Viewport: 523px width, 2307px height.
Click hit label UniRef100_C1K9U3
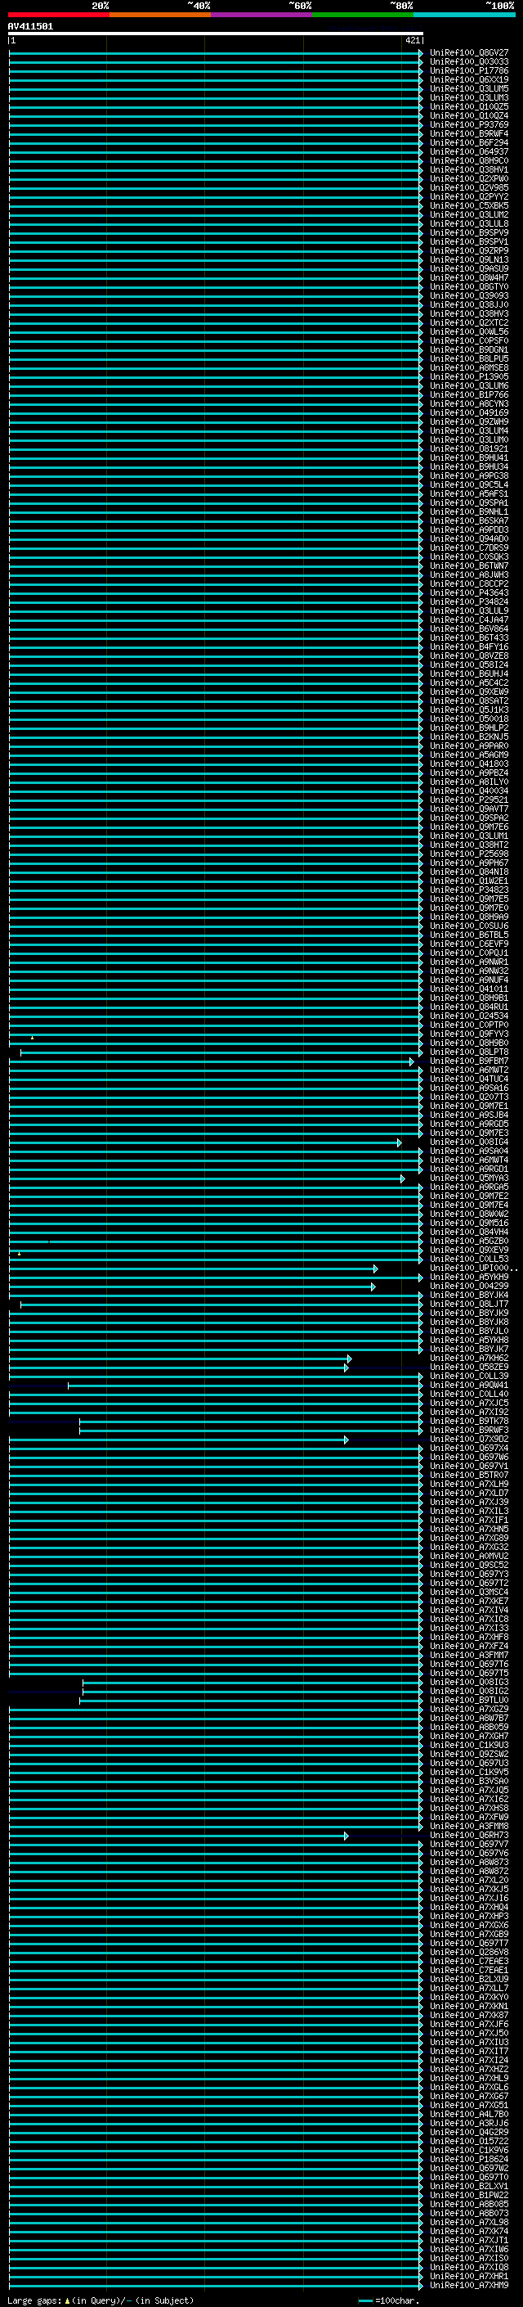(469, 1745)
